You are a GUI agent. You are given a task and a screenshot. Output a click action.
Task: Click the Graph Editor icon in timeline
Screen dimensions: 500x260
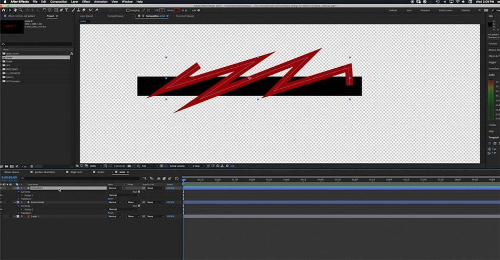click(x=177, y=179)
